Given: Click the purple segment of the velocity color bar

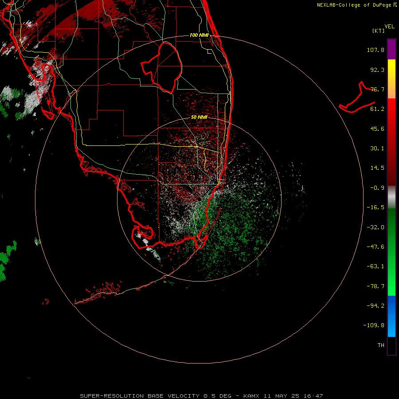Looking at the screenshot, I should (391, 49).
